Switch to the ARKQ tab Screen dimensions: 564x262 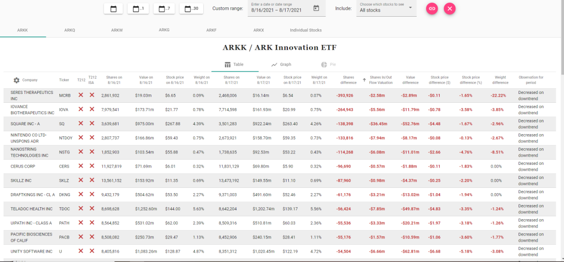point(70,30)
